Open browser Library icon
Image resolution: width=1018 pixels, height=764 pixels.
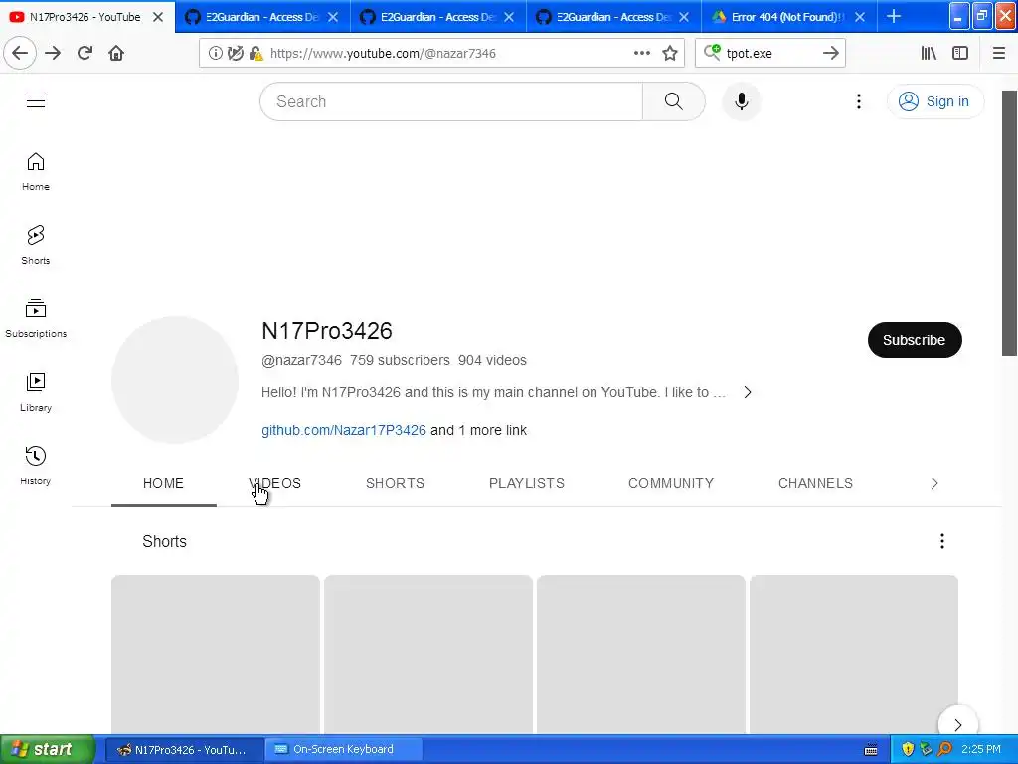(929, 53)
